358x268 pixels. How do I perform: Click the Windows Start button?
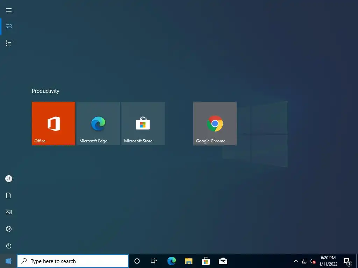tap(8, 261)
